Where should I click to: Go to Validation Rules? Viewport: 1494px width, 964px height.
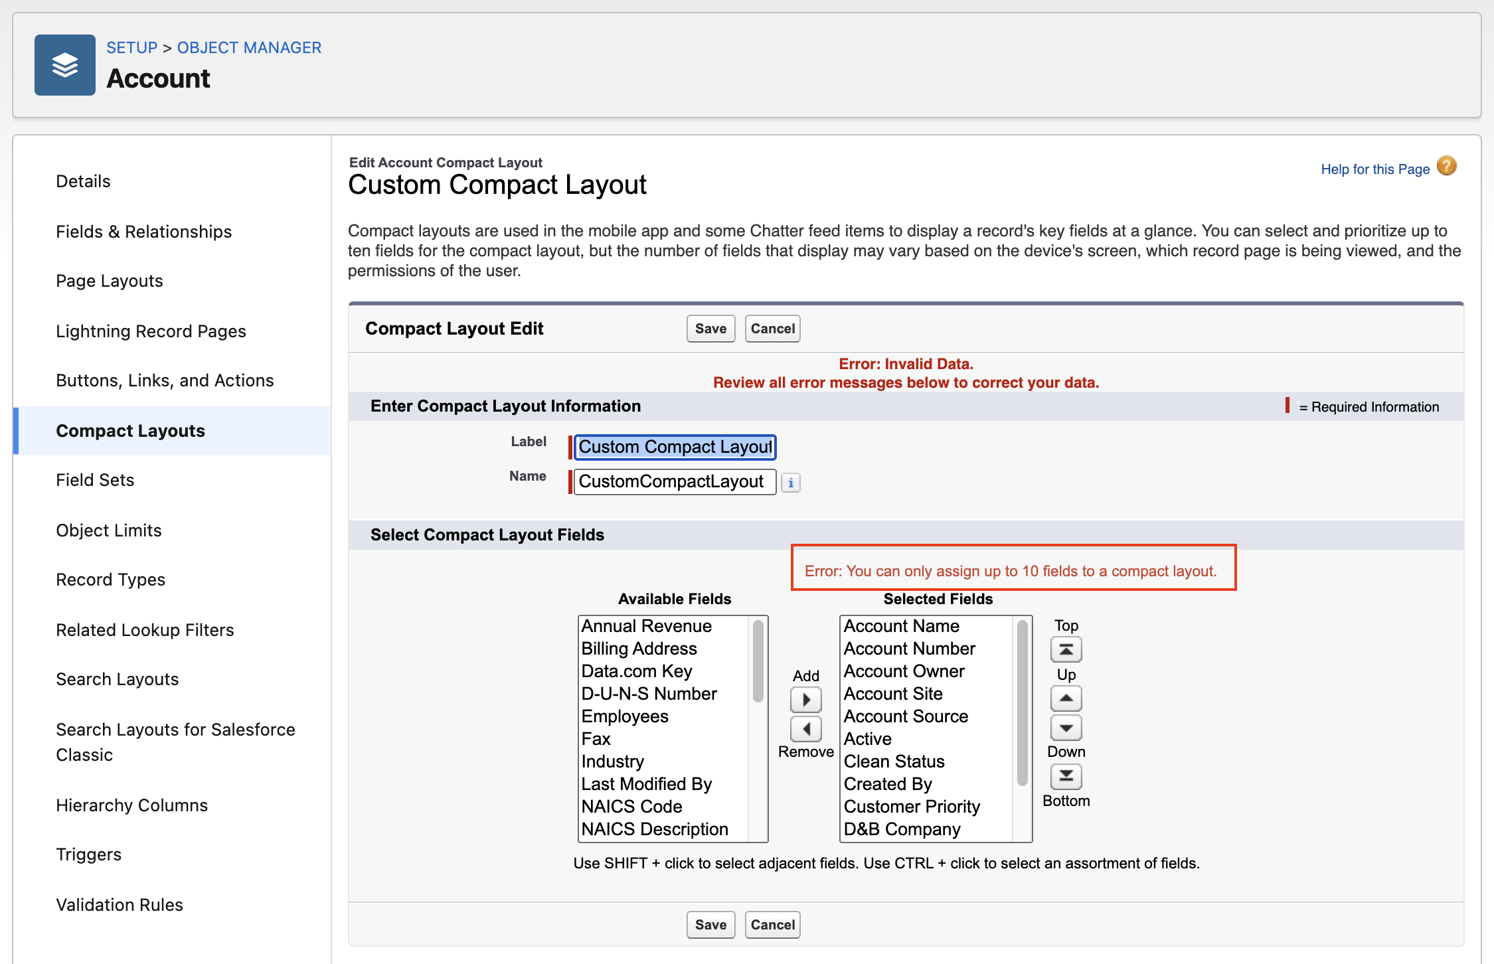(119, 905)
